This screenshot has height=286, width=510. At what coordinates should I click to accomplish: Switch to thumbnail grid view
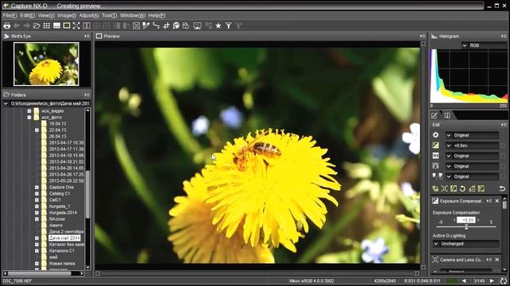[47, 25]
